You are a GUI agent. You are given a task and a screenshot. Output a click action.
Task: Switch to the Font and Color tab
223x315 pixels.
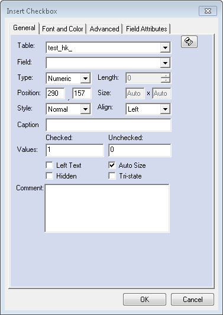point(63,29)
